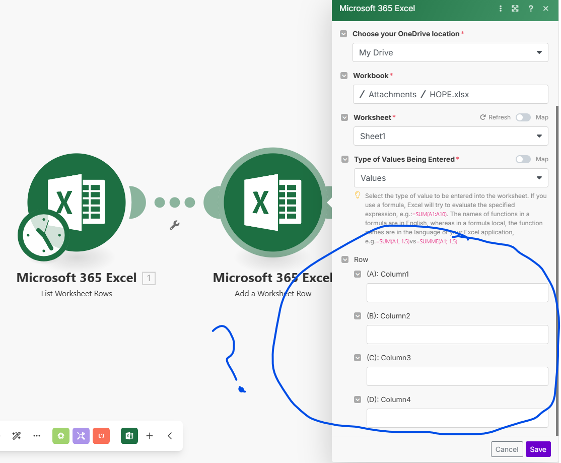The height and width of the screenshot is (463, 561).
Task: Click the green gear Flow control icon
Action: pyautogui.click(x=61, y=436)
